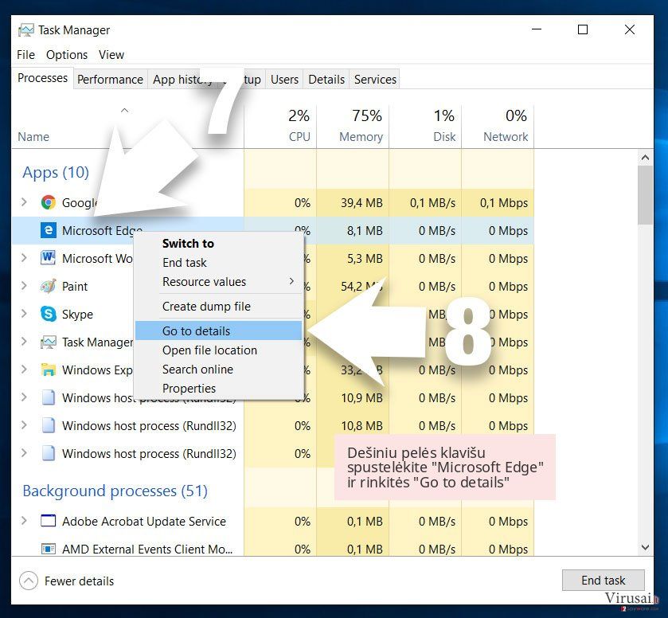Click the Apps (10) group heading
The height and width of the screenshot is (618, 668).
click(56, 172)
